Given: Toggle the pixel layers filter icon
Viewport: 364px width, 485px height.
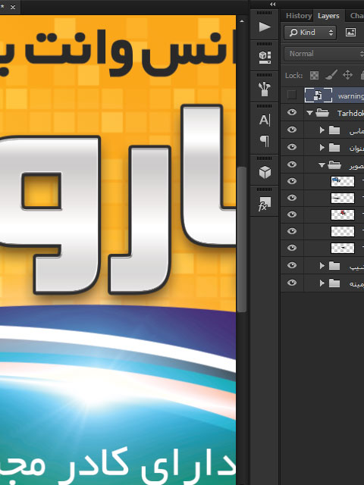Looking at the screenshot, I should point(350,32).
